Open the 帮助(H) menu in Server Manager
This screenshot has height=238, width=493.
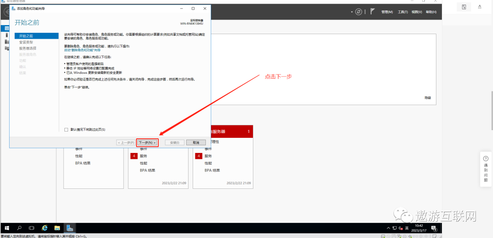click(x=431, y=12)
